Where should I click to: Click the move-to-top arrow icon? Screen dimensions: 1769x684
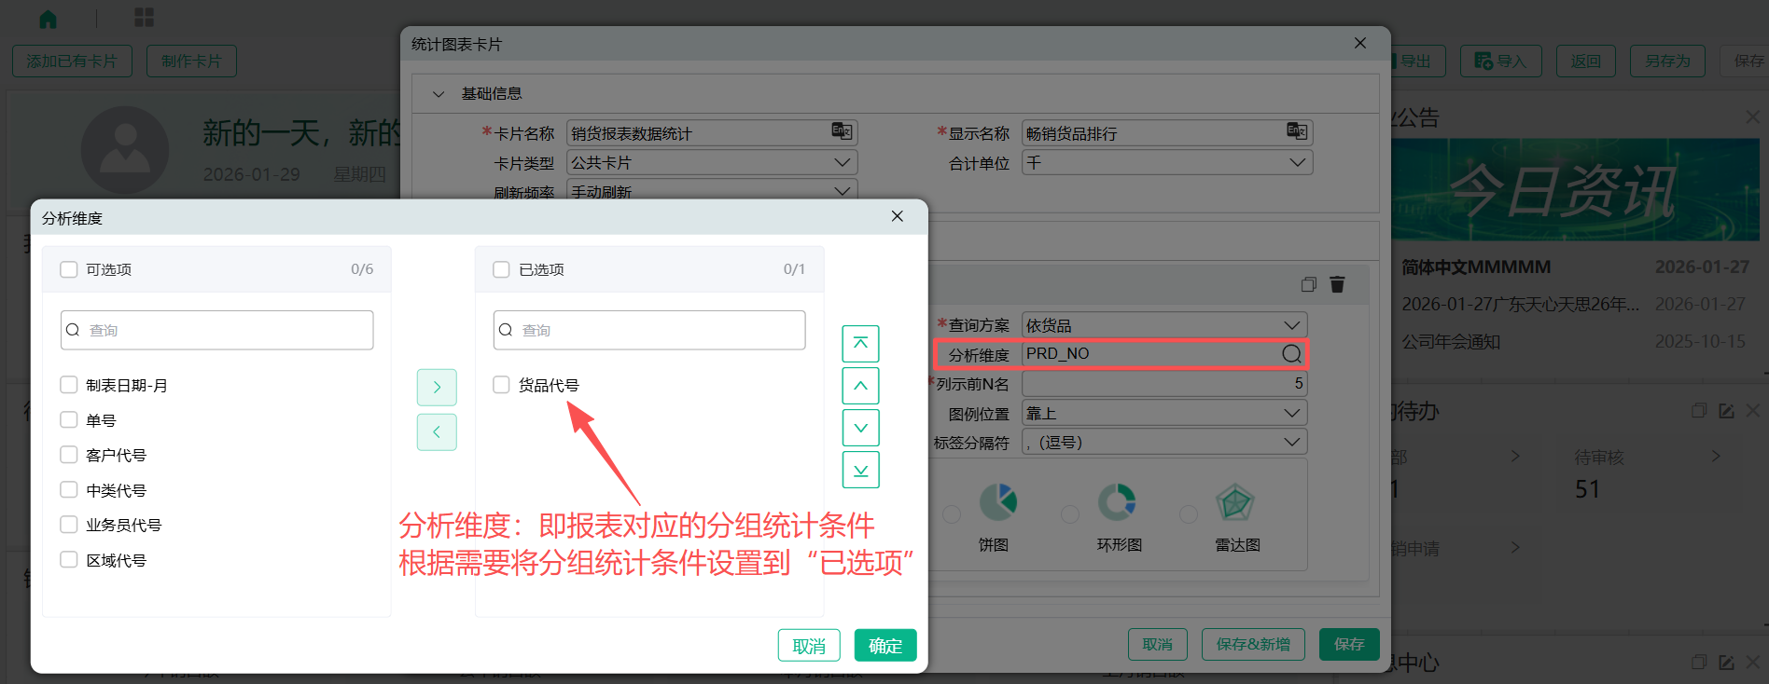[x=860, y=344]
